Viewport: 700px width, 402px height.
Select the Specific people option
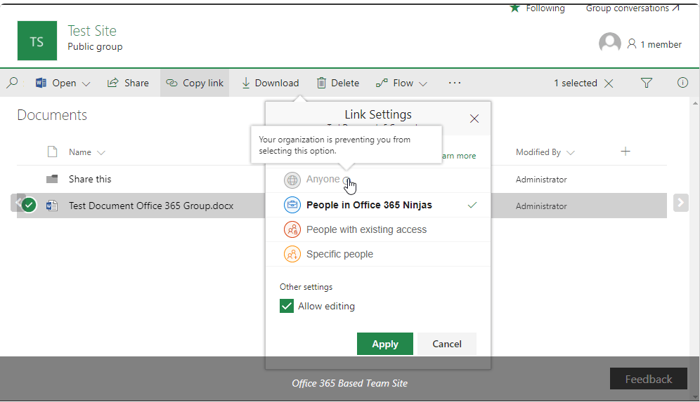click(378, 254)
